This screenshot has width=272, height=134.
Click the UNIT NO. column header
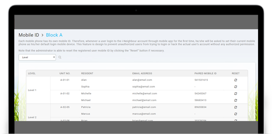point(65,73)
